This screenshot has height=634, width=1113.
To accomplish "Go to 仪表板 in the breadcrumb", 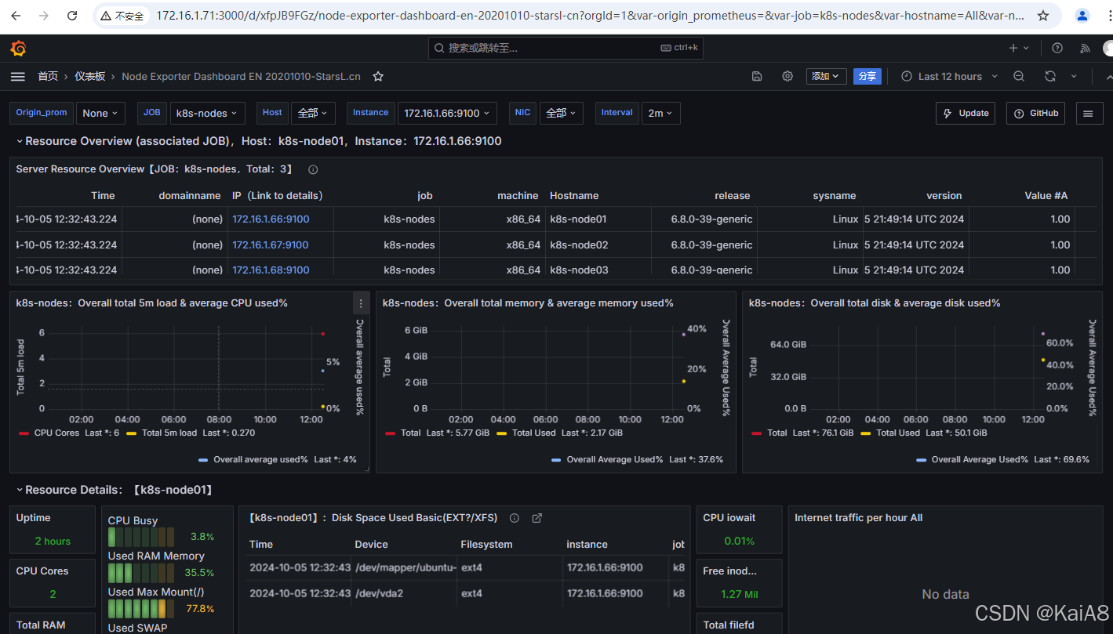I will [x=90, y=76].
